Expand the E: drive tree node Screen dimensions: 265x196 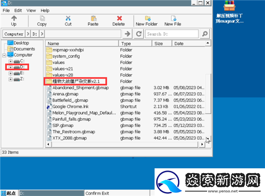[x=11, y=73]
